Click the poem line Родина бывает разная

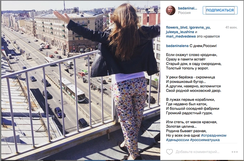(x=186, y=131)
